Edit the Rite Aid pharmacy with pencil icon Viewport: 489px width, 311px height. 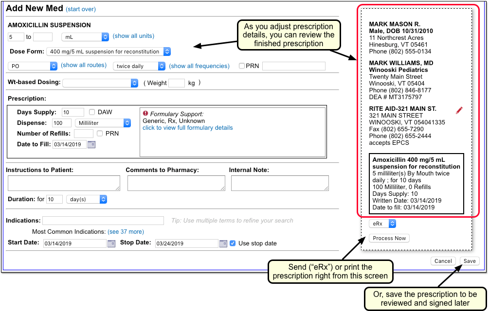pyautogui.click(x=459, y=110)
